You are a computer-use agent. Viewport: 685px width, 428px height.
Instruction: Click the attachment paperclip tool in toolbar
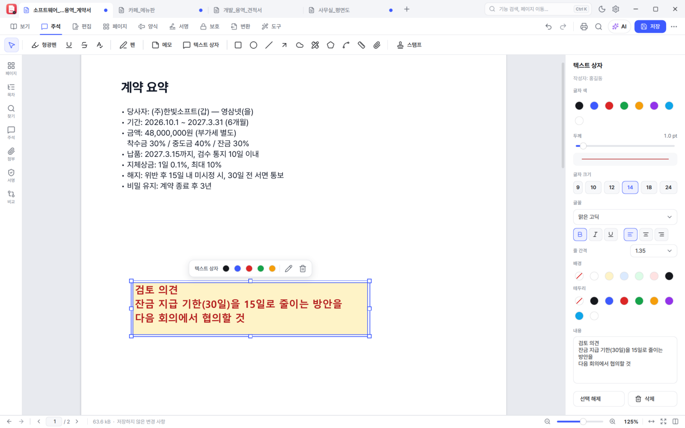(377, 45)
